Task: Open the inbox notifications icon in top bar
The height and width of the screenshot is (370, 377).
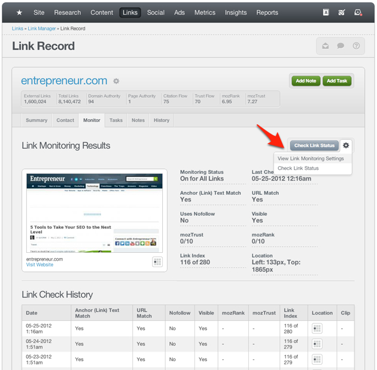Action: [358, 12]
